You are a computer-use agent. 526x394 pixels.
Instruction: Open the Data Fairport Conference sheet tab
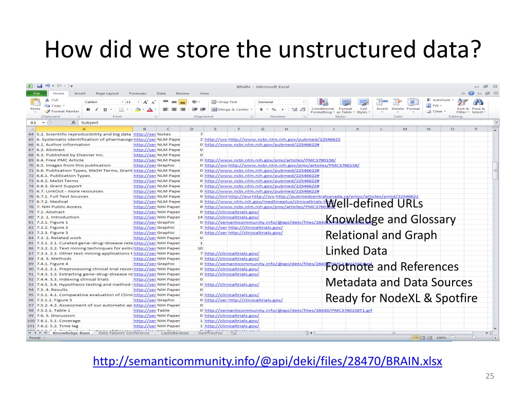124,332
